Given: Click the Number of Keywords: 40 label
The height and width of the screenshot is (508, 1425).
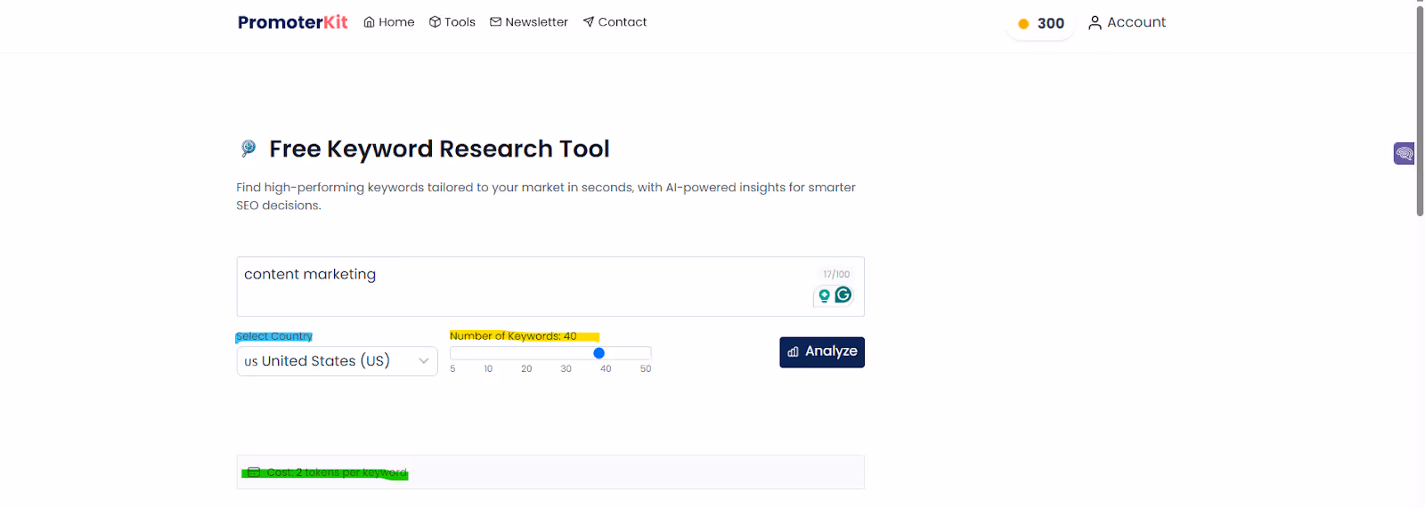Looking at the screenshot, I should click(513, 336).
